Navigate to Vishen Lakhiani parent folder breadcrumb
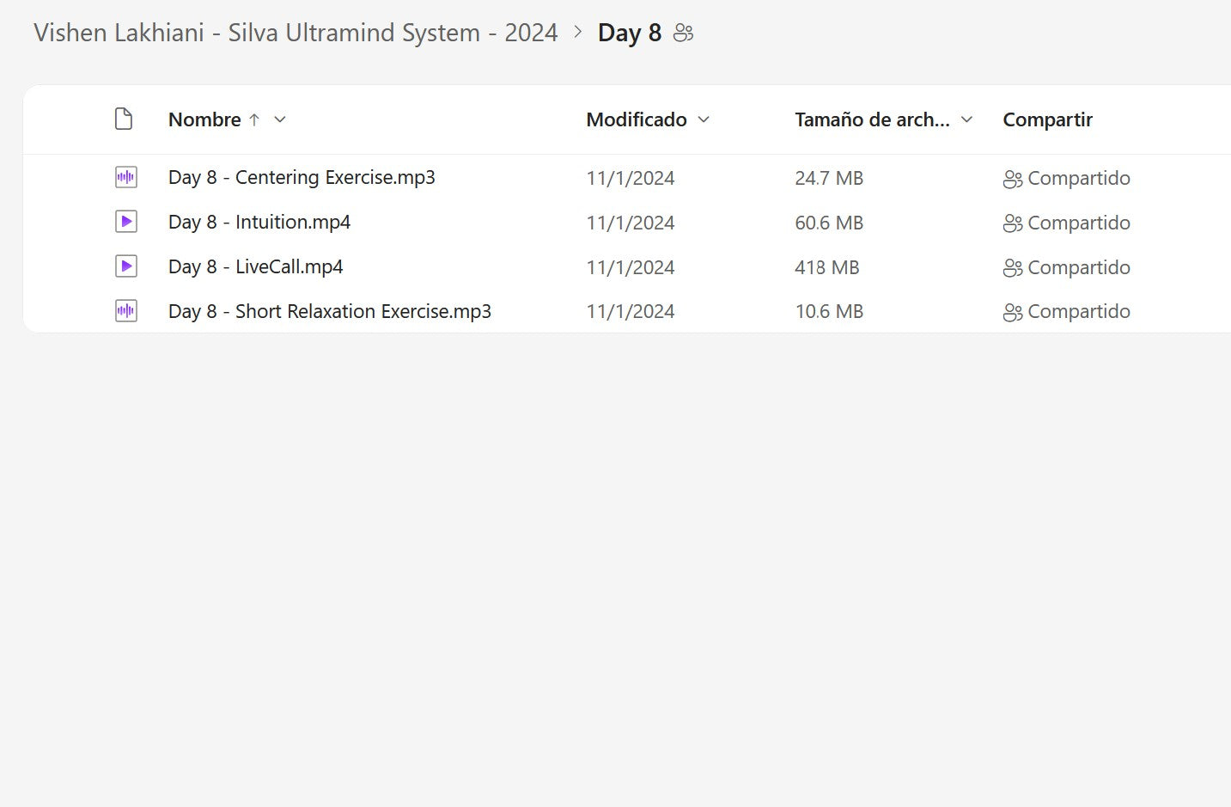Screen dimensions: 1231x807 tap(296, 33)
